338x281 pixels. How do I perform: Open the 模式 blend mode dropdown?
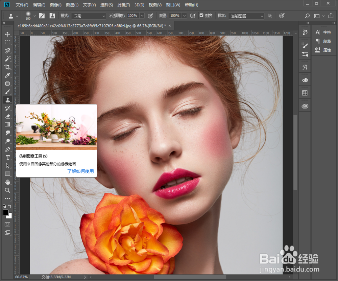(x=88, y=16)
